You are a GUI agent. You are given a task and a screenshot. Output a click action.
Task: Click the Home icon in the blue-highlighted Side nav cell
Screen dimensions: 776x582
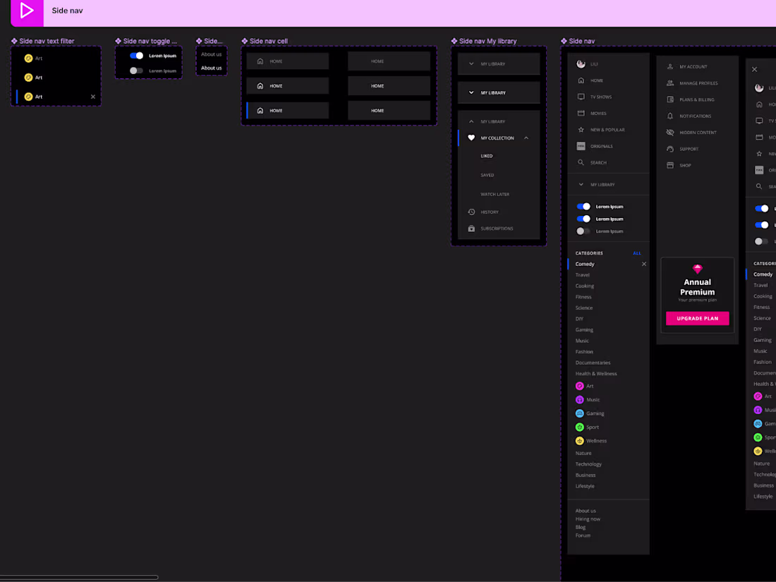[x=260, y=110]
